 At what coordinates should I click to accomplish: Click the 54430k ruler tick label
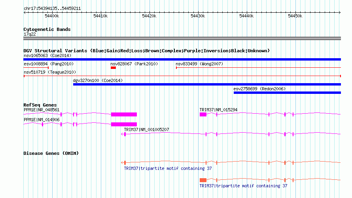[x=198, y=16]
